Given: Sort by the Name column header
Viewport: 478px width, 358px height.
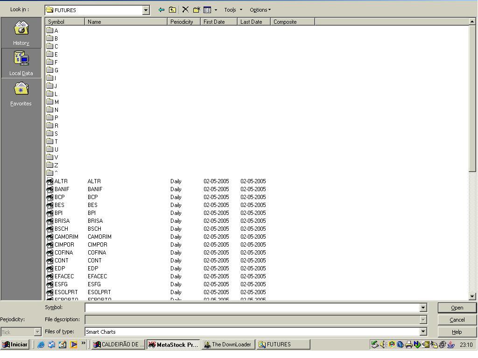Looking at the screenshot, I should pos(126,21).
